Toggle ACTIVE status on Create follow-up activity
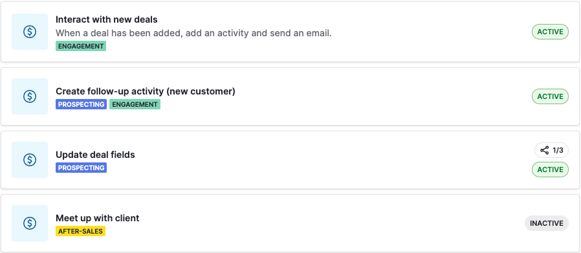 pos(550,96)
